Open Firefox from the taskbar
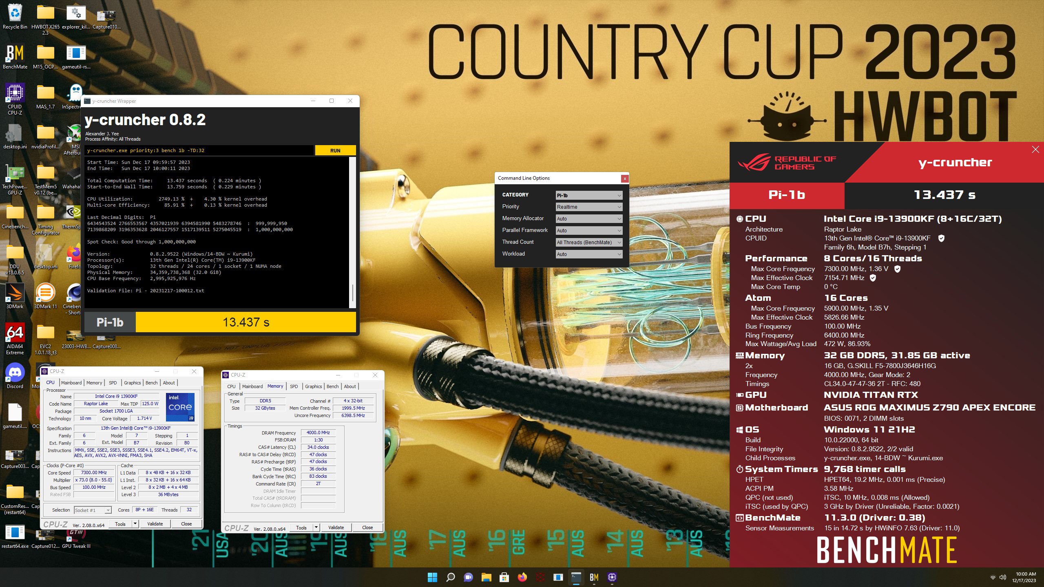 (522, 577)
